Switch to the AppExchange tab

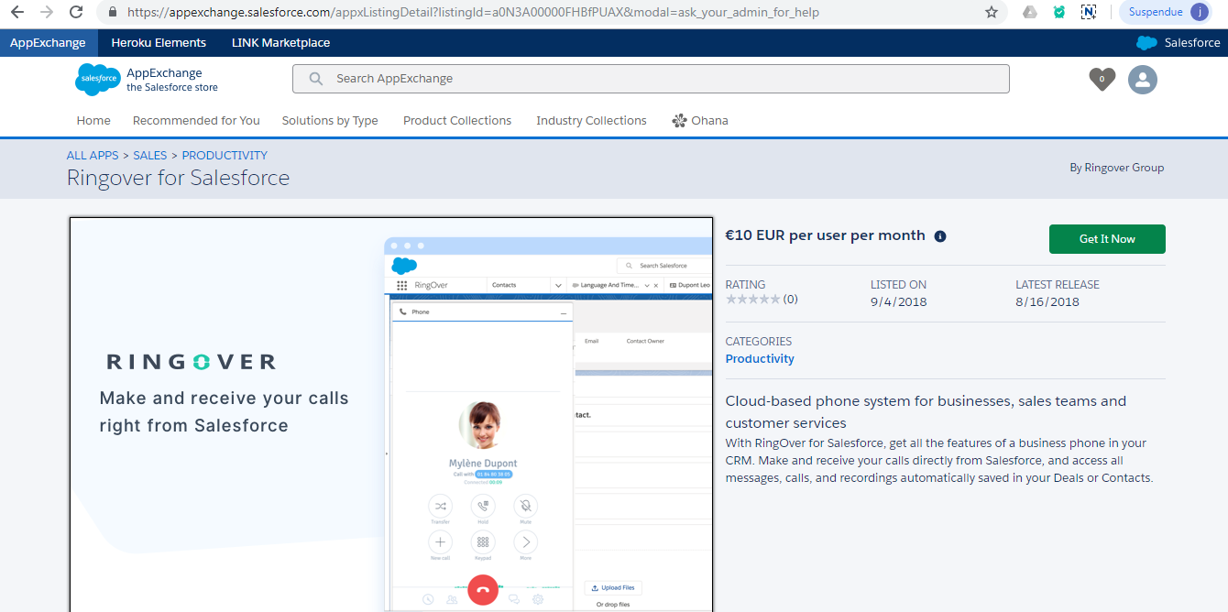[x=48, y=43]
